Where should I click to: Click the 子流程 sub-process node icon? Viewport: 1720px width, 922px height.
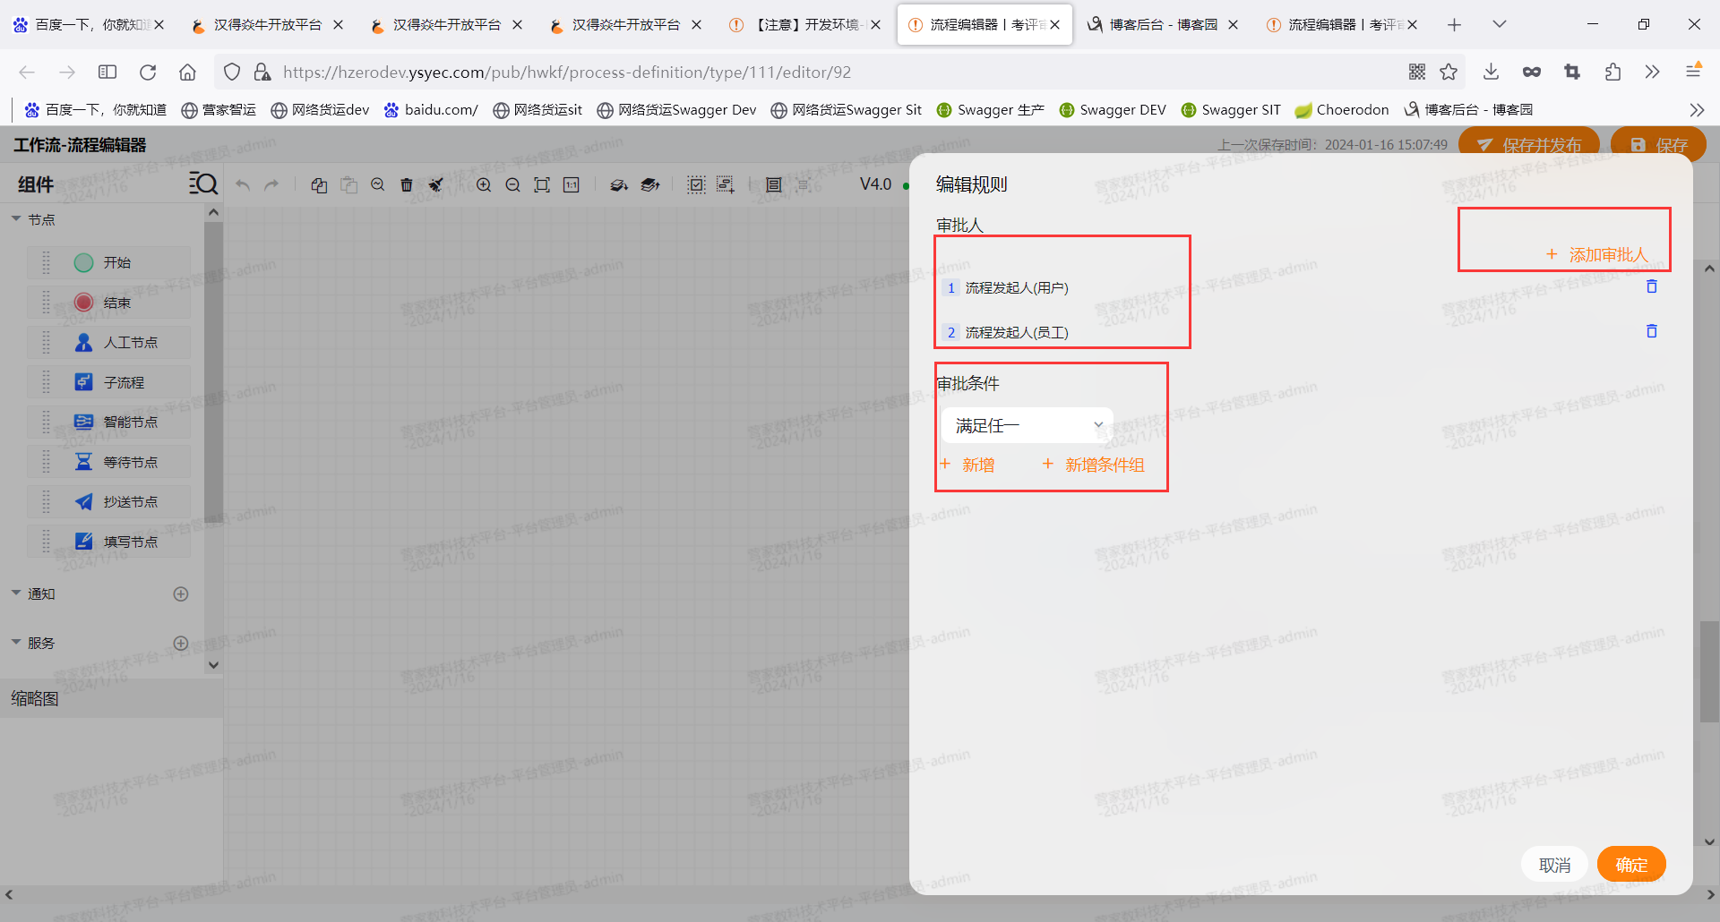[83, 382]
